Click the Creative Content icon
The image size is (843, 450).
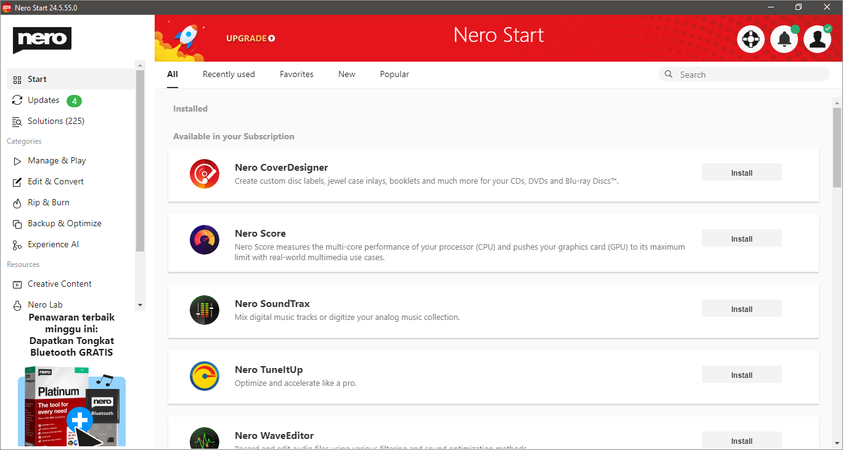point(17,284)
